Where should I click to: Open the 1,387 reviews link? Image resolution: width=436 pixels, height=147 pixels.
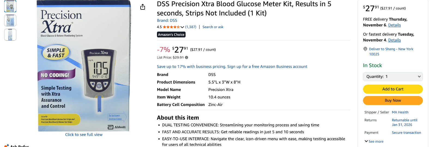click(x=191, y=27)
